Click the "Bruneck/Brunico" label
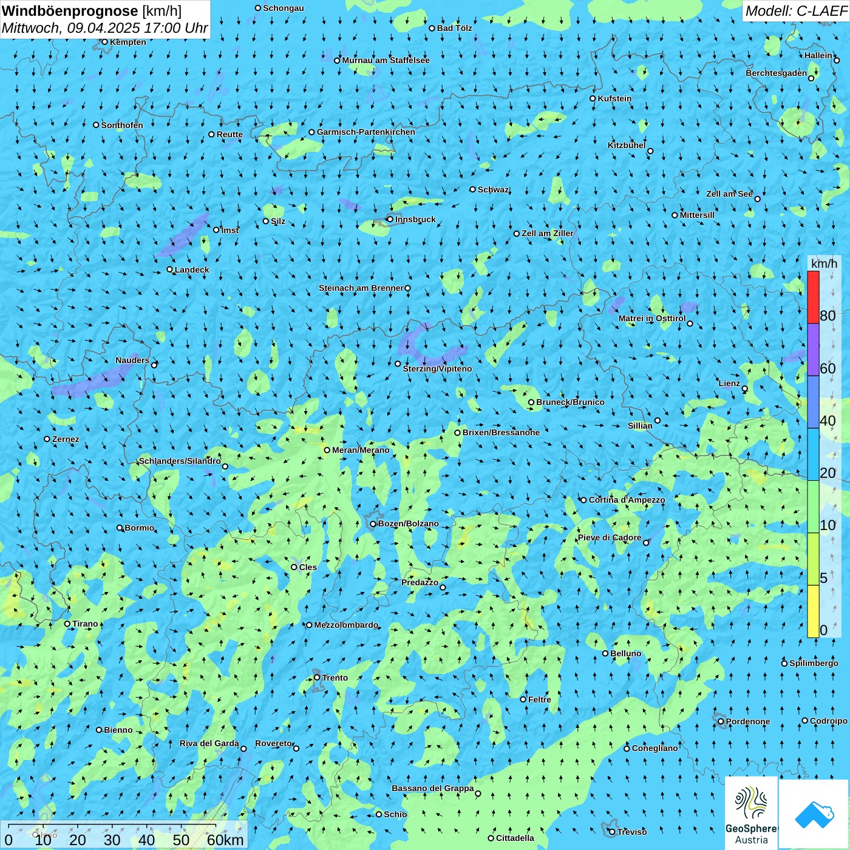Viewport: 850px width, 850px height. [x=571, y=402]
